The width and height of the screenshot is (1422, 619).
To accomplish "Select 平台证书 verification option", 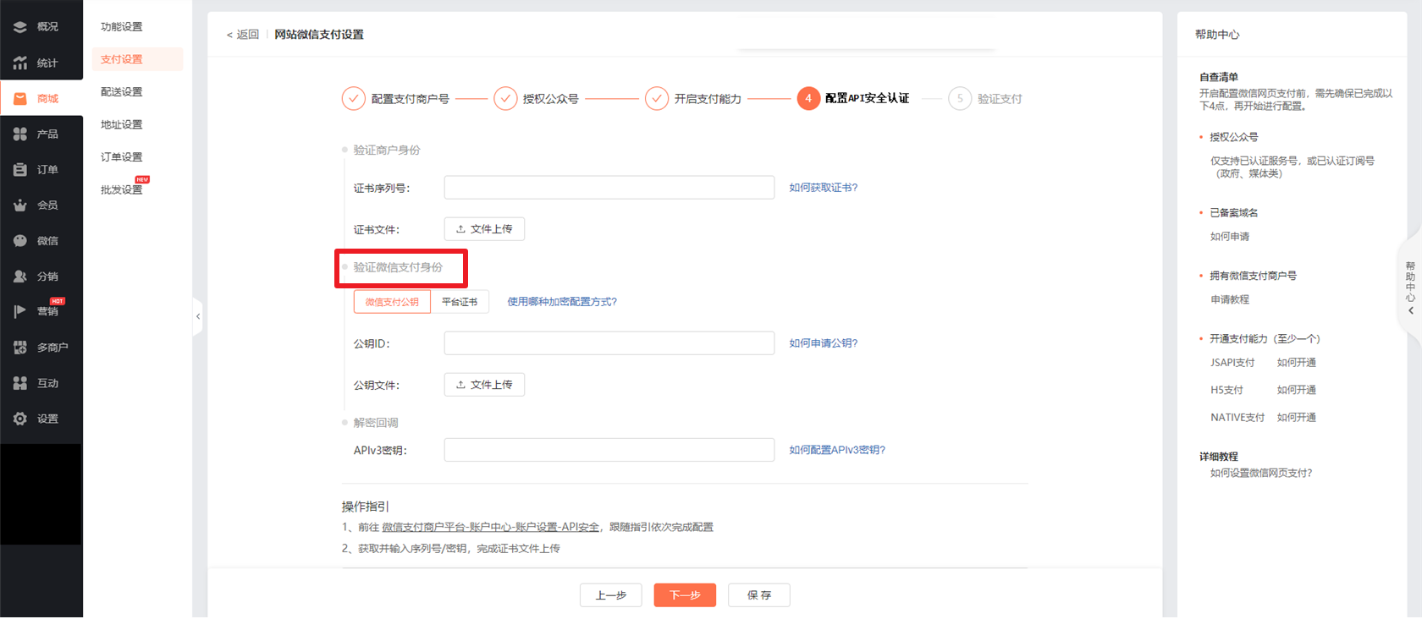I will tap(460, 302).
